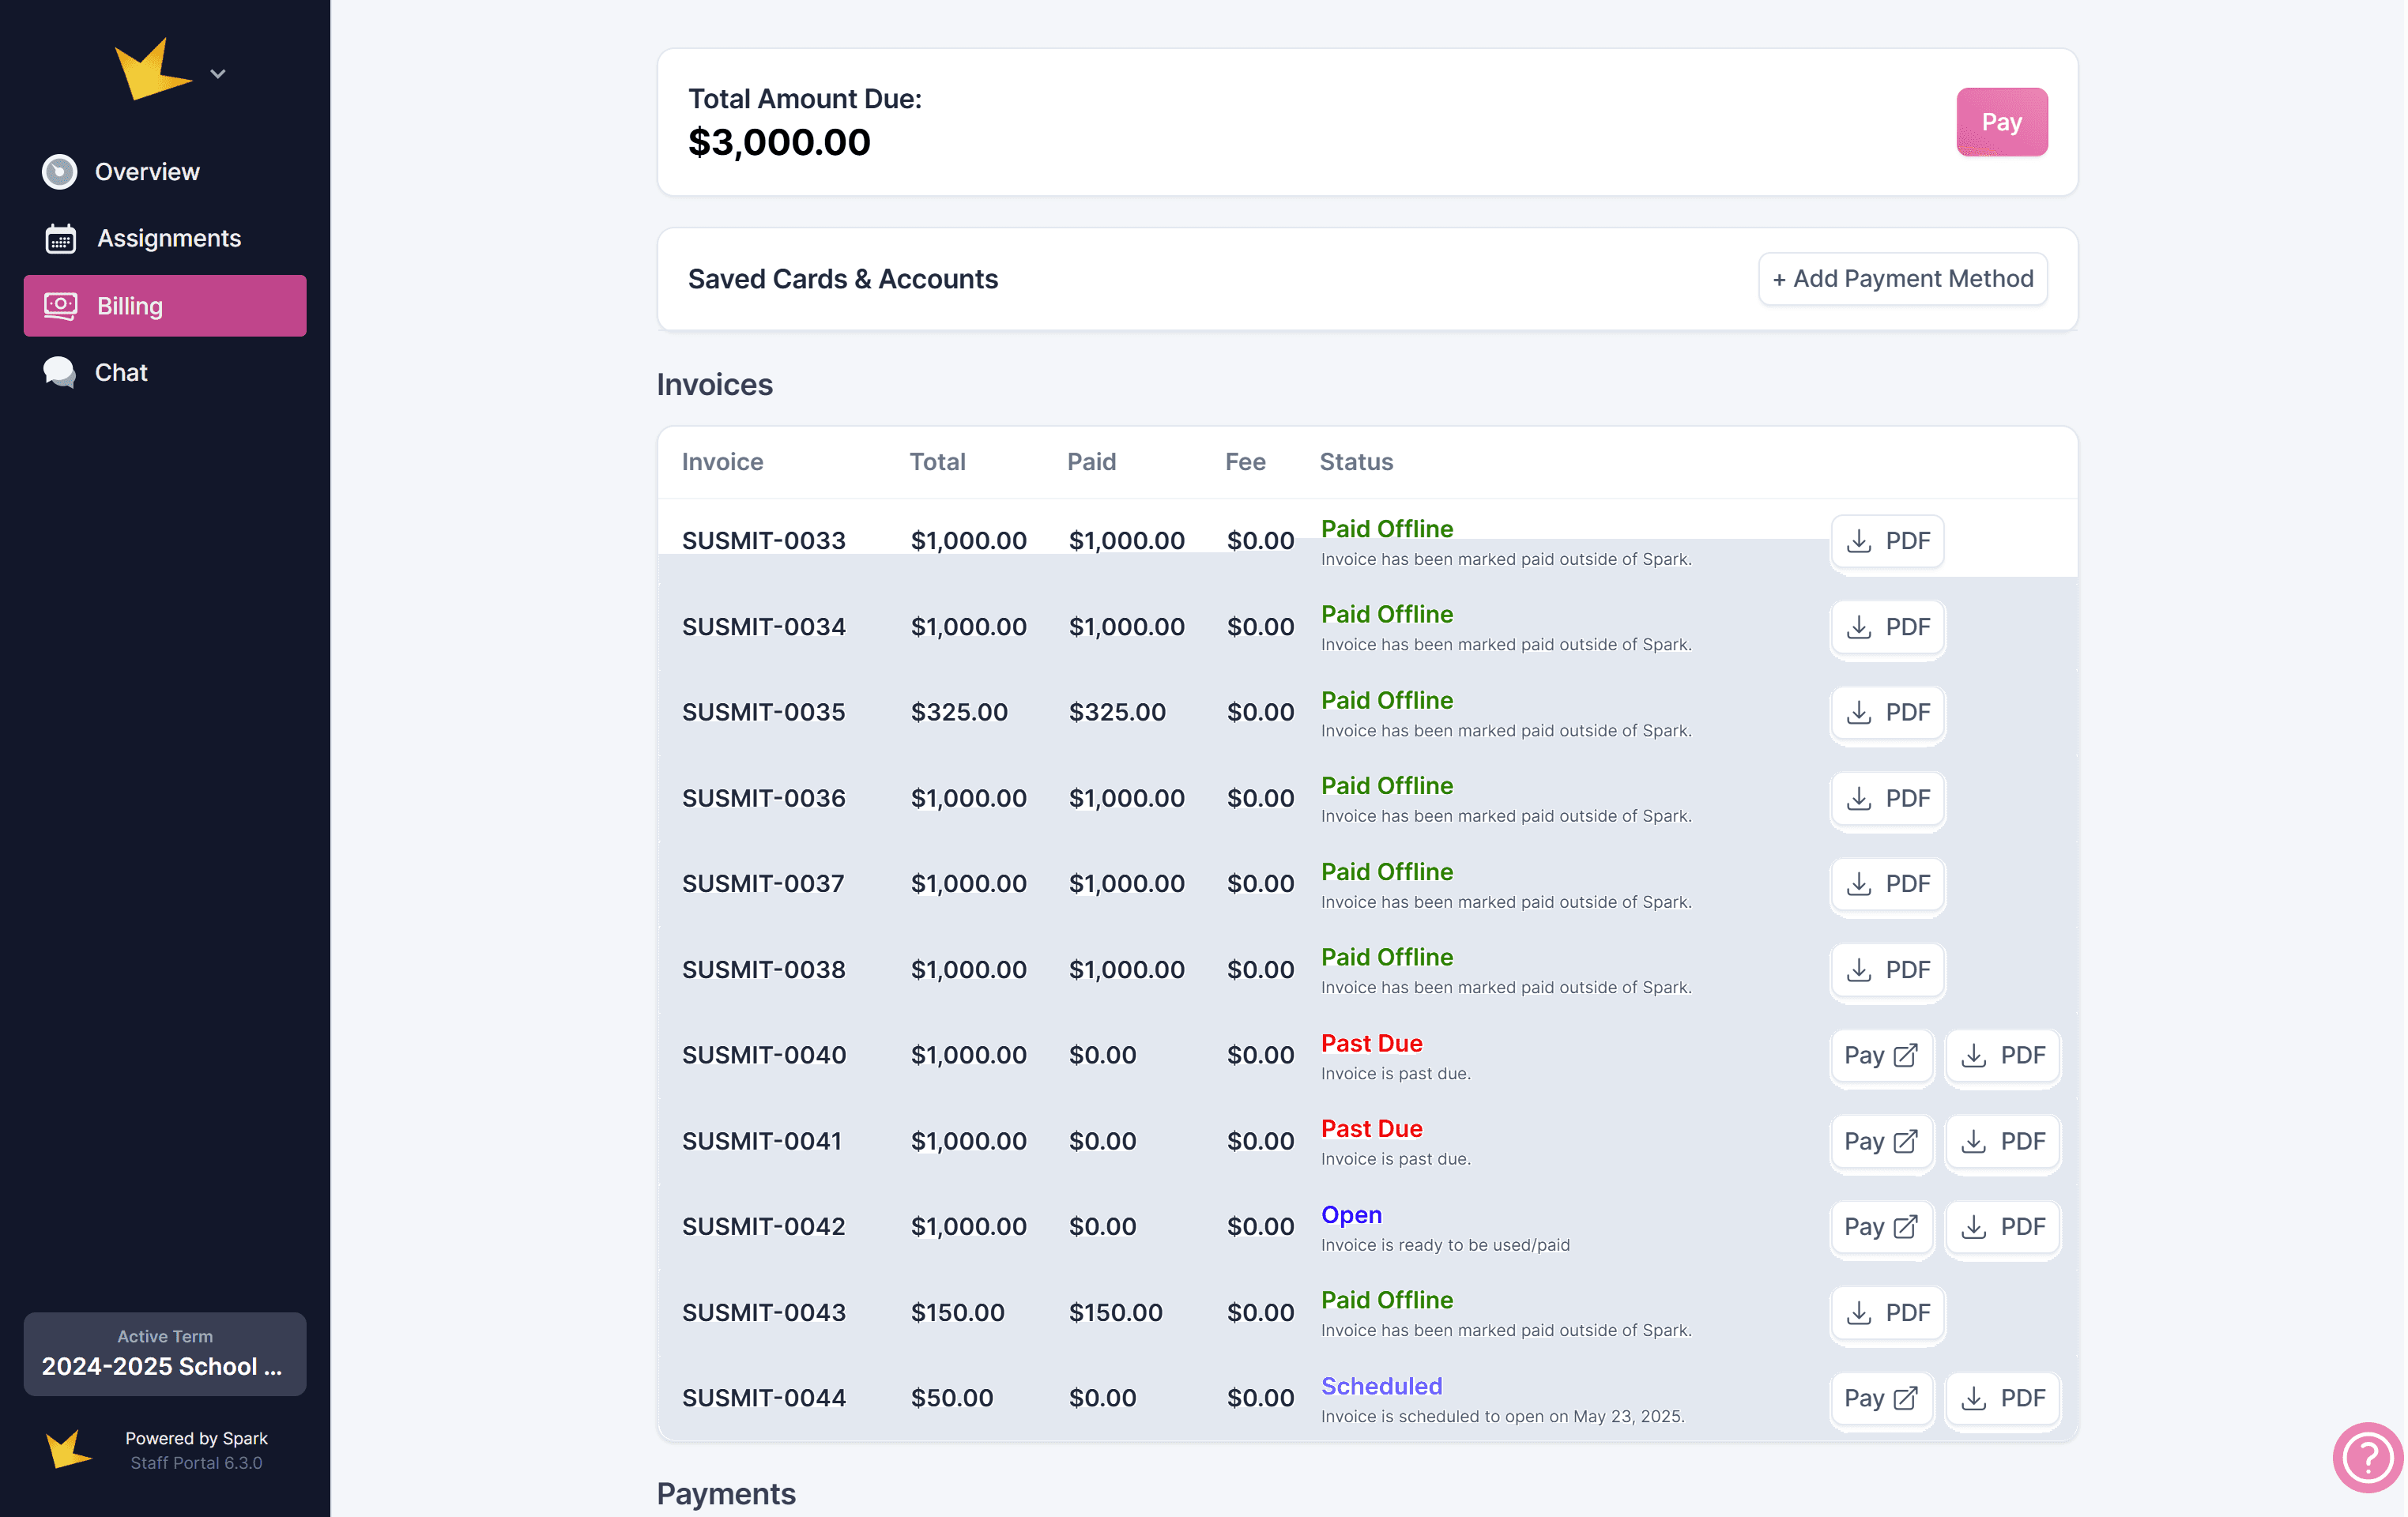The width and height of the screenshot is (2408, 1517).
Task: Expand the organization dropdown chevron
Action: [x=218, y=74]
